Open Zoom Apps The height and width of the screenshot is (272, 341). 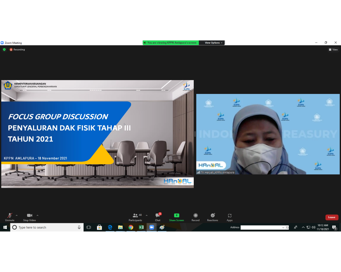pos(230,217)
